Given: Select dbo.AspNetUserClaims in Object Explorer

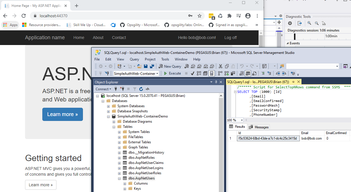Looking at the screenshot, I should (x=146, y=163).
